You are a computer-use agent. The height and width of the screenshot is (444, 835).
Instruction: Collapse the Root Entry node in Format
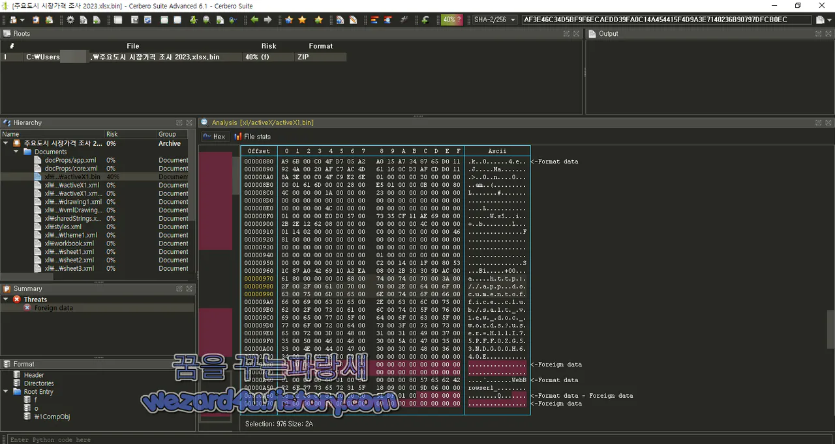pos(6,392)
